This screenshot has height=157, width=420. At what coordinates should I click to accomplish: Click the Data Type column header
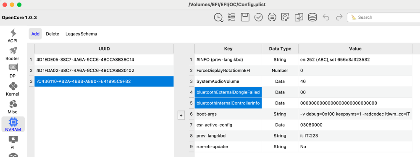tap(280, 49)
